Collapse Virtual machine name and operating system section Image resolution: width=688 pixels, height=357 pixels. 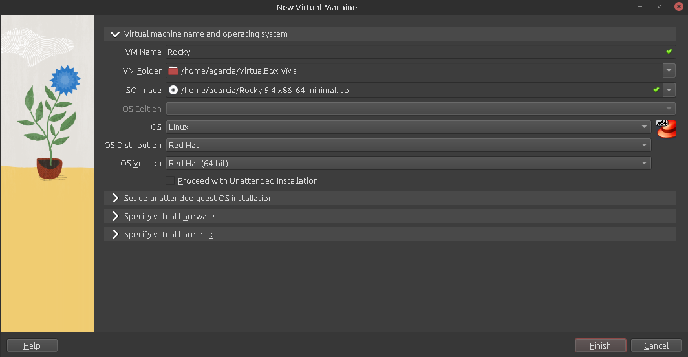tap(116, 34)
